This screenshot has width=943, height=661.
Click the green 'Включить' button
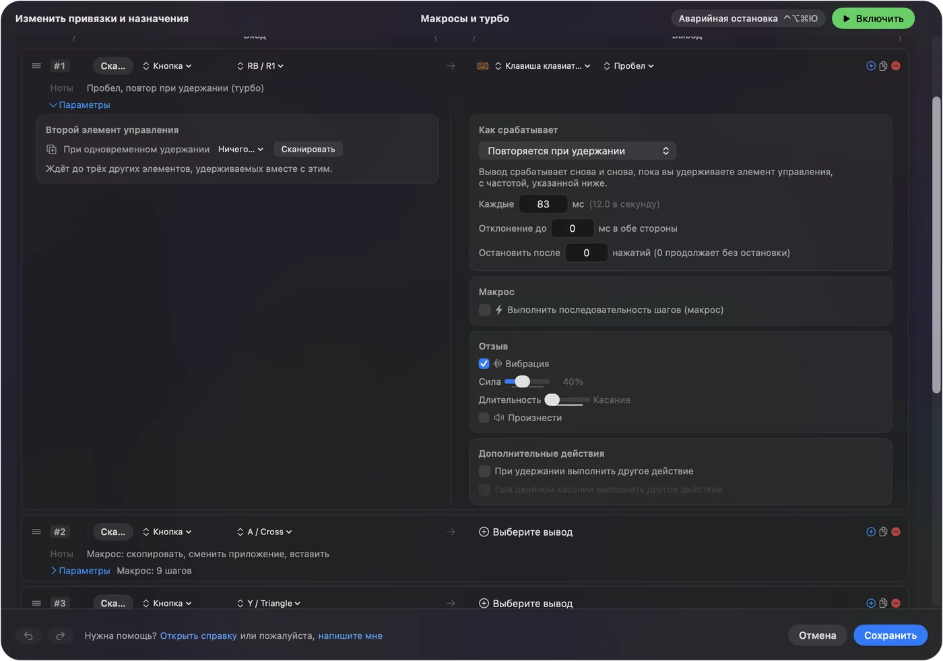[873, 19]
